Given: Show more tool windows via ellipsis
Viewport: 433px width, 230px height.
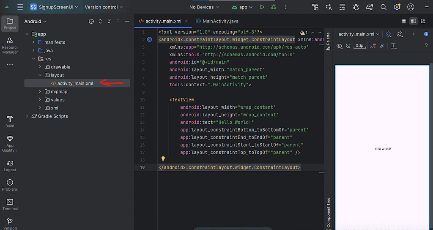Looking at the screenshot, I should [10, 65].
